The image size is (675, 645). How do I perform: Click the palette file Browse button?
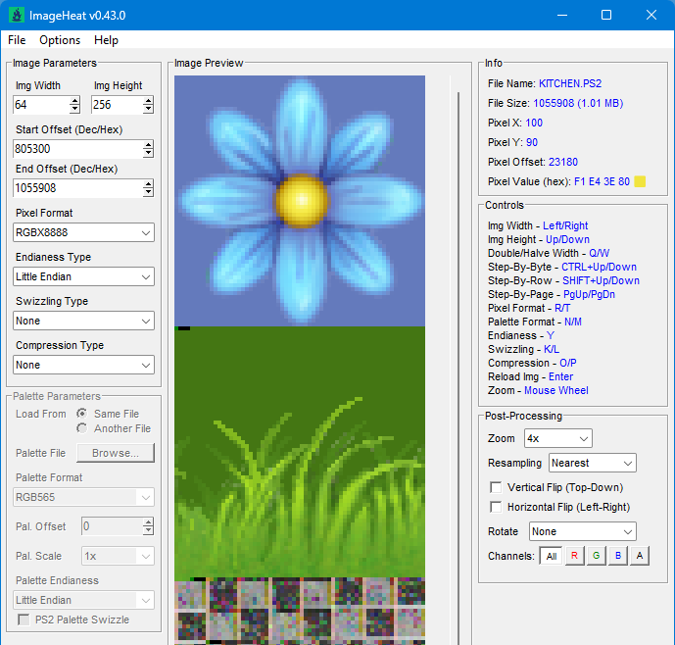point(116,453)
